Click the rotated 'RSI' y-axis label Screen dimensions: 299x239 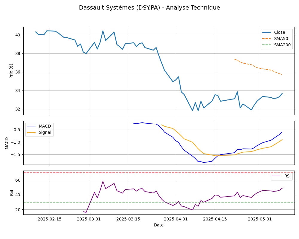pos(11,193)
